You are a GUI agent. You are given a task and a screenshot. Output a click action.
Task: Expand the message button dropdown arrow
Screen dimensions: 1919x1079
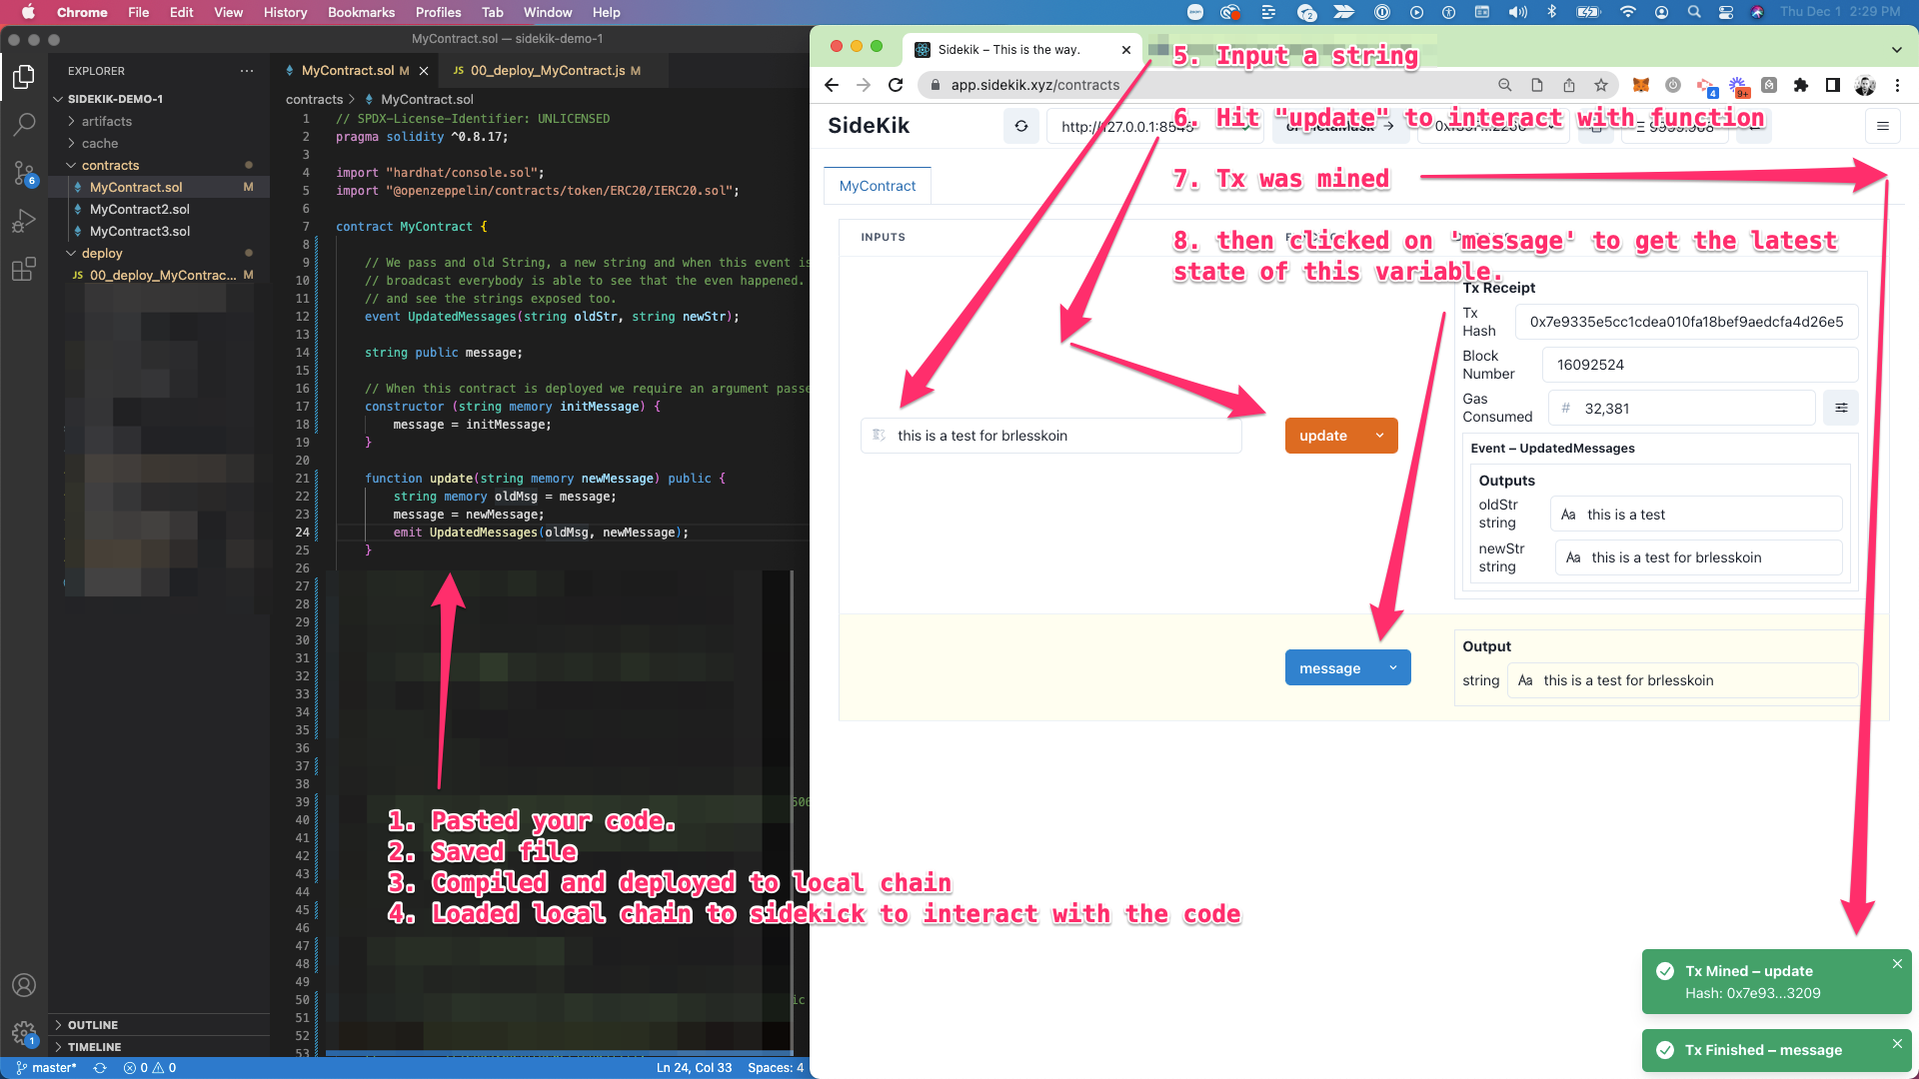(x=1392, y=667)
